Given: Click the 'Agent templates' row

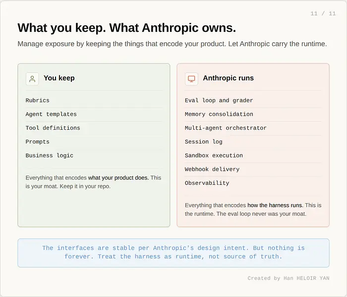Looking at the screenshot, I should click(x=94, y=114).
